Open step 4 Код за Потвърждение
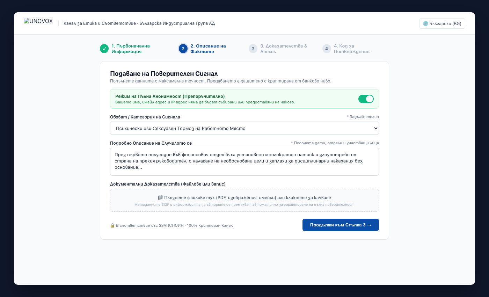489x297 pixels. [351, 49]
